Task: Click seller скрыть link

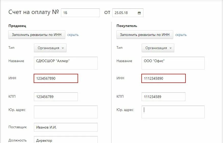Action: point(73,35)
